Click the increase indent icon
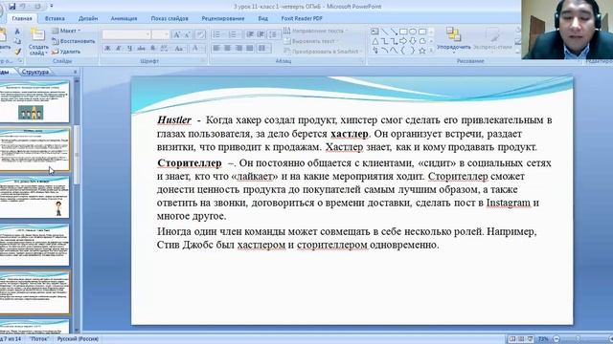Screen dimensions: 613x344 point(261,34)
